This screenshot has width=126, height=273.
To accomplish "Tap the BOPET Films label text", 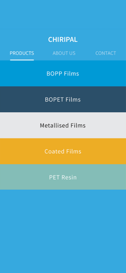I will (x=63, y=100).
